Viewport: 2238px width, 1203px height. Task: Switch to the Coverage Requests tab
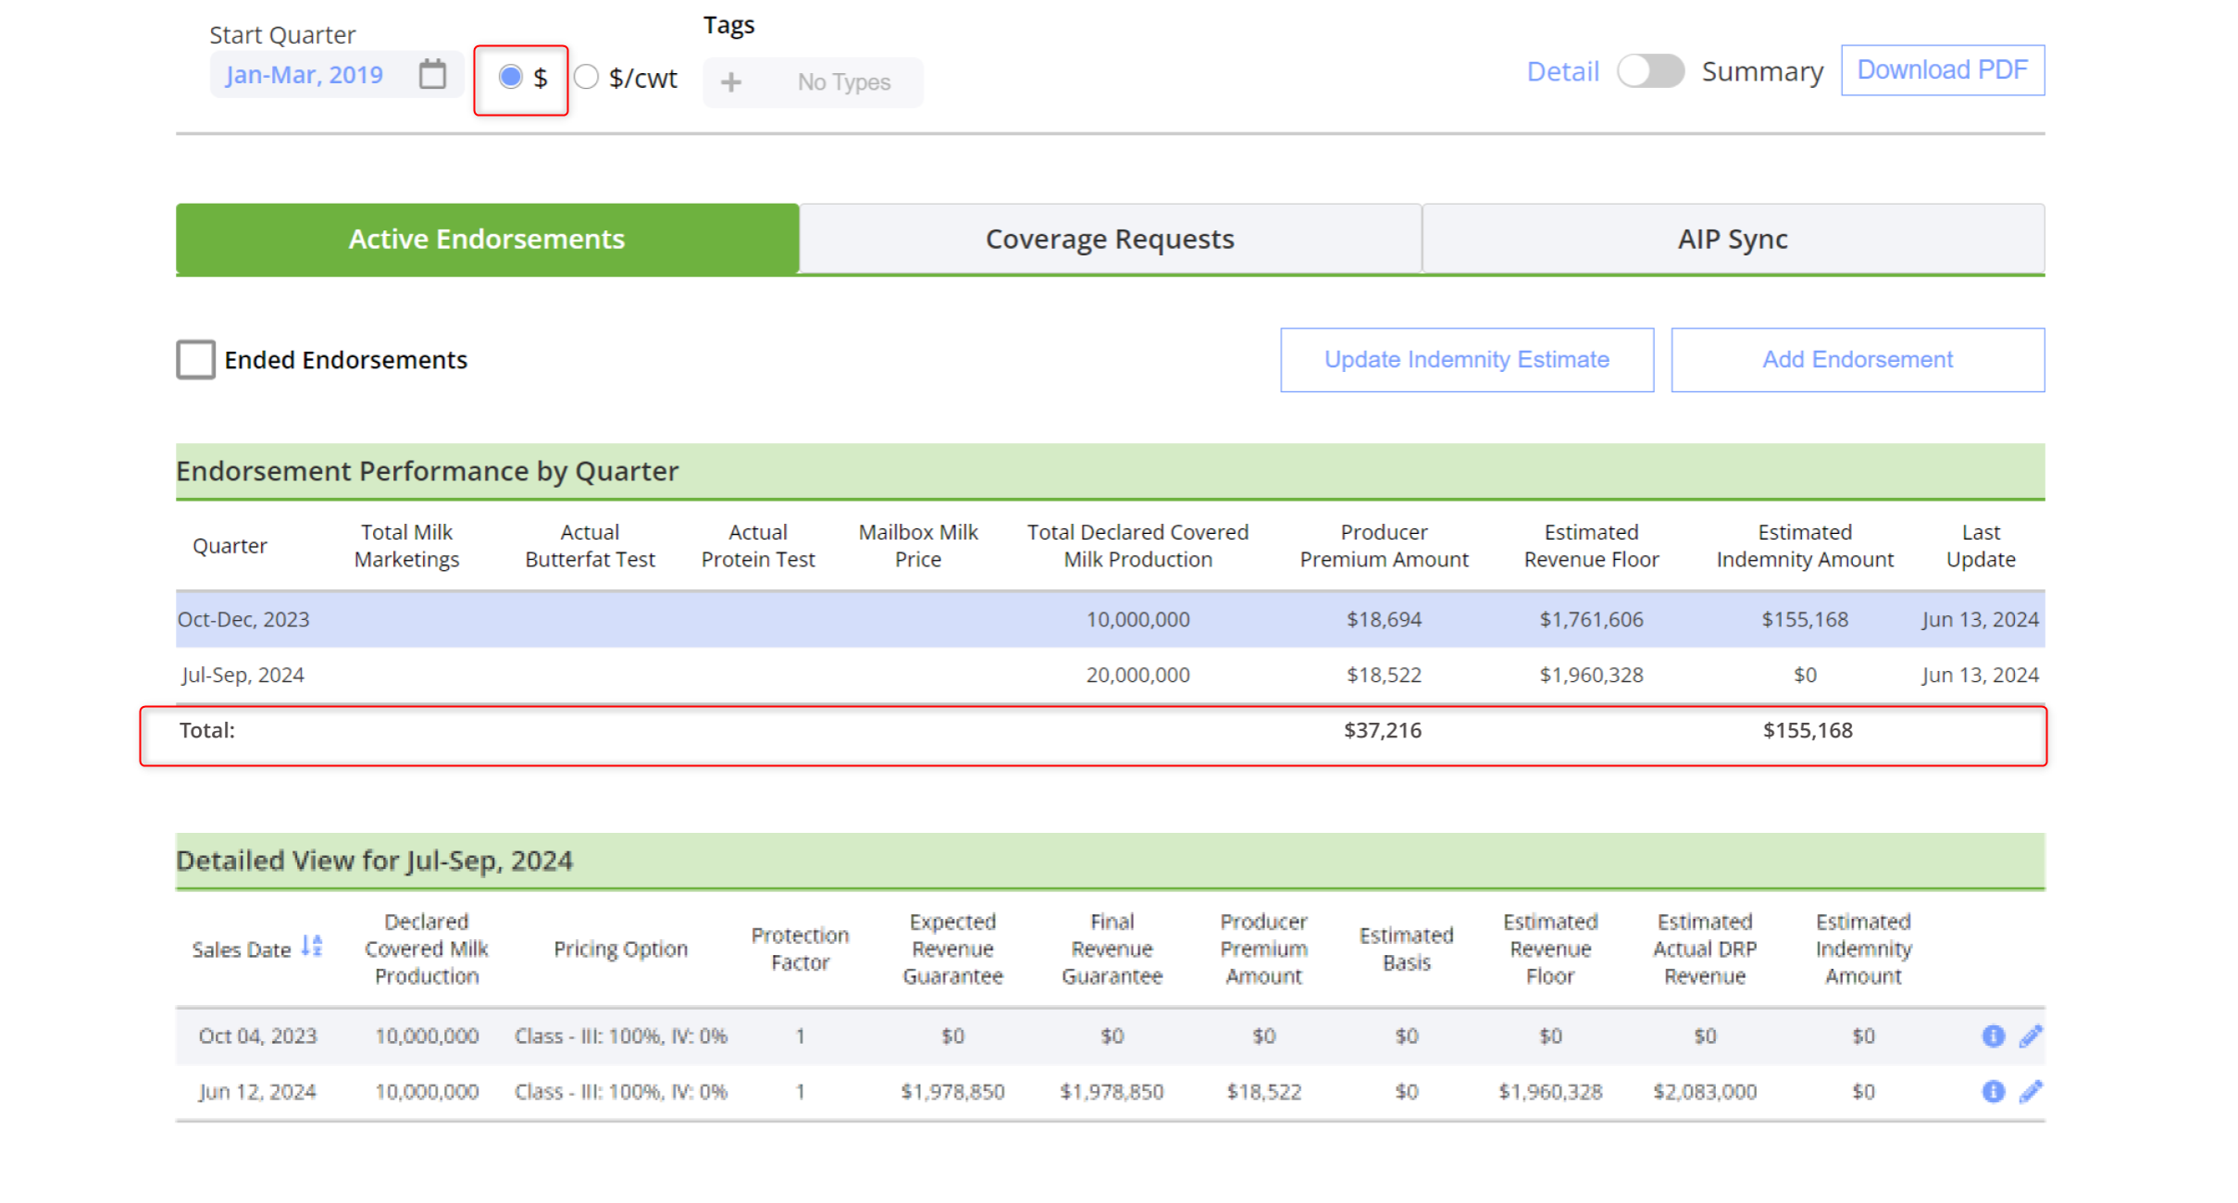pos(1110,239)
